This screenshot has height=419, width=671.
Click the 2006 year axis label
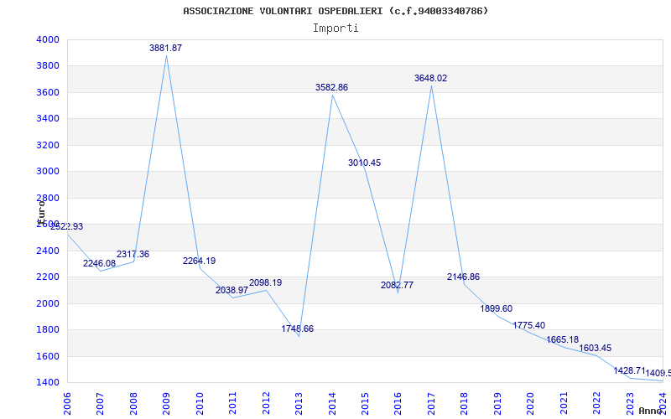(67, 404)
